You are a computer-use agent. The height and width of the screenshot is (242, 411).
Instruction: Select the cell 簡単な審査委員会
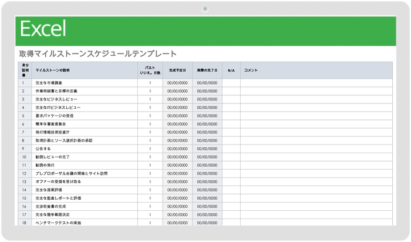(85, 124)
